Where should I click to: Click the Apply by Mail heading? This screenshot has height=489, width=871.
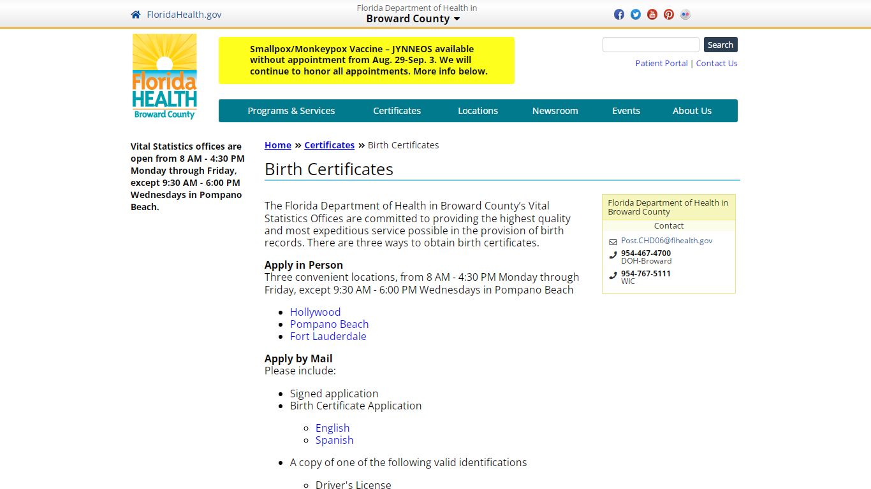point(298,358)
